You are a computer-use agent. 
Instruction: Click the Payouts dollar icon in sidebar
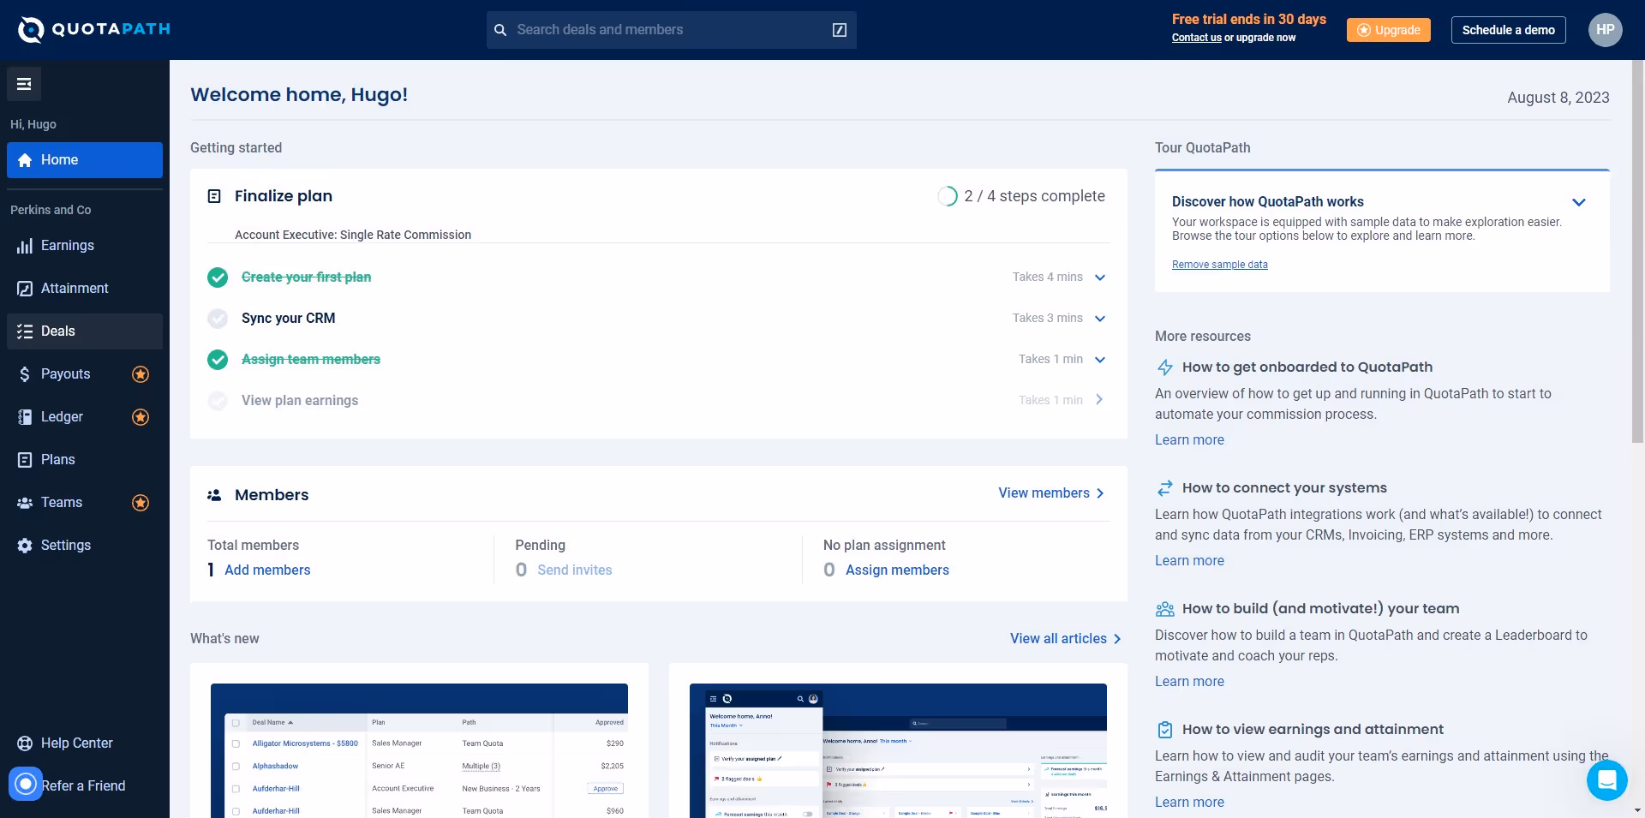[x=25, y=374]
